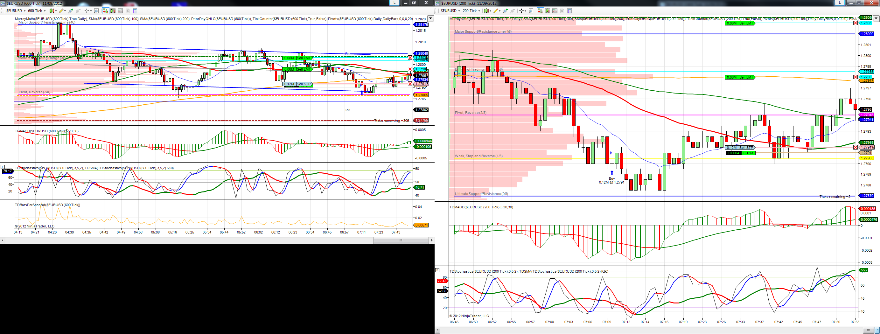Click the L link button on 600 Tick title bar
The height and width of the screenshot is (334, 880).
click(395, 3)
